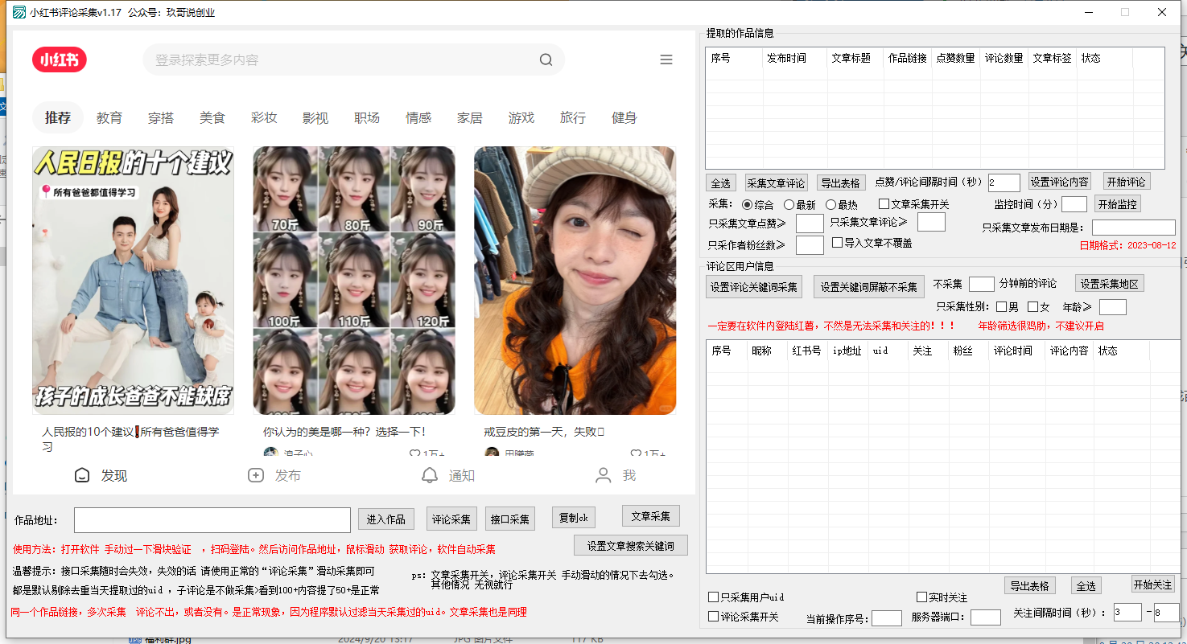Click the 设置文章搜索关键词 button
Image resolution: width=1187 pixels, height=644 pixels.
[x=631, y=545]
